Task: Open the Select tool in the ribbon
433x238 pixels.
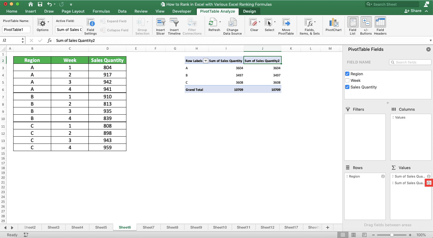Action: pos(269,25)
